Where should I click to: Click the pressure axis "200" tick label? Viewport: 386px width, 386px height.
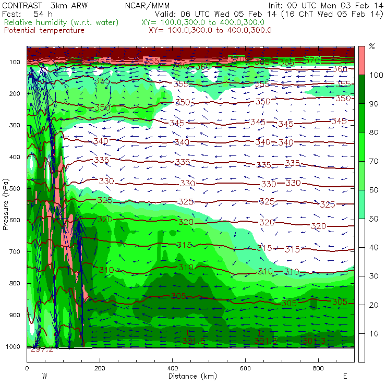click(15, 94)
